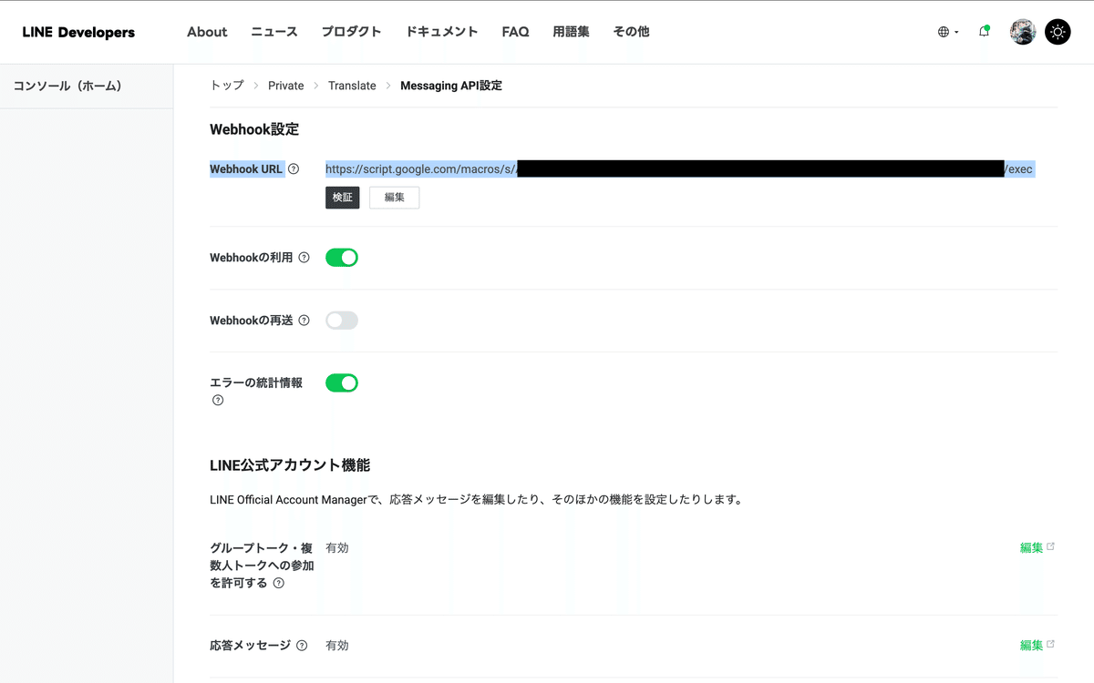Click help icon next to Webhook URL
Viewport: 1094px width, 683px height.
point(294,168)
